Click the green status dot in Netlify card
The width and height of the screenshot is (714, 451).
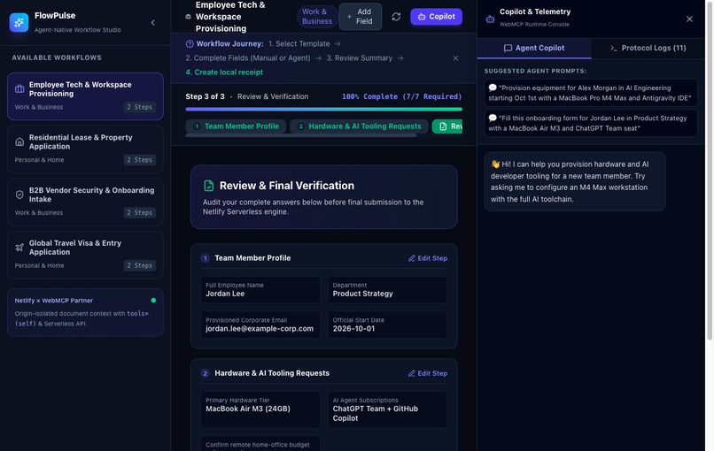pos(153,300)
